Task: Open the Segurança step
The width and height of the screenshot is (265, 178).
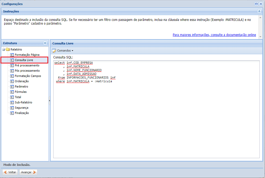Action: 21,108
